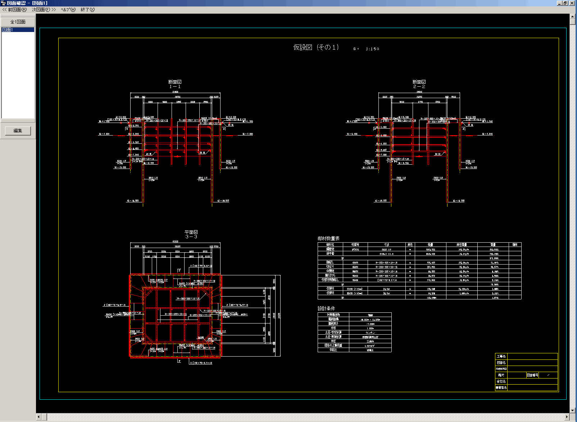This screenshot has height=422, width=577.
Task: Click the 全1図面 header button
Action: 18,22
